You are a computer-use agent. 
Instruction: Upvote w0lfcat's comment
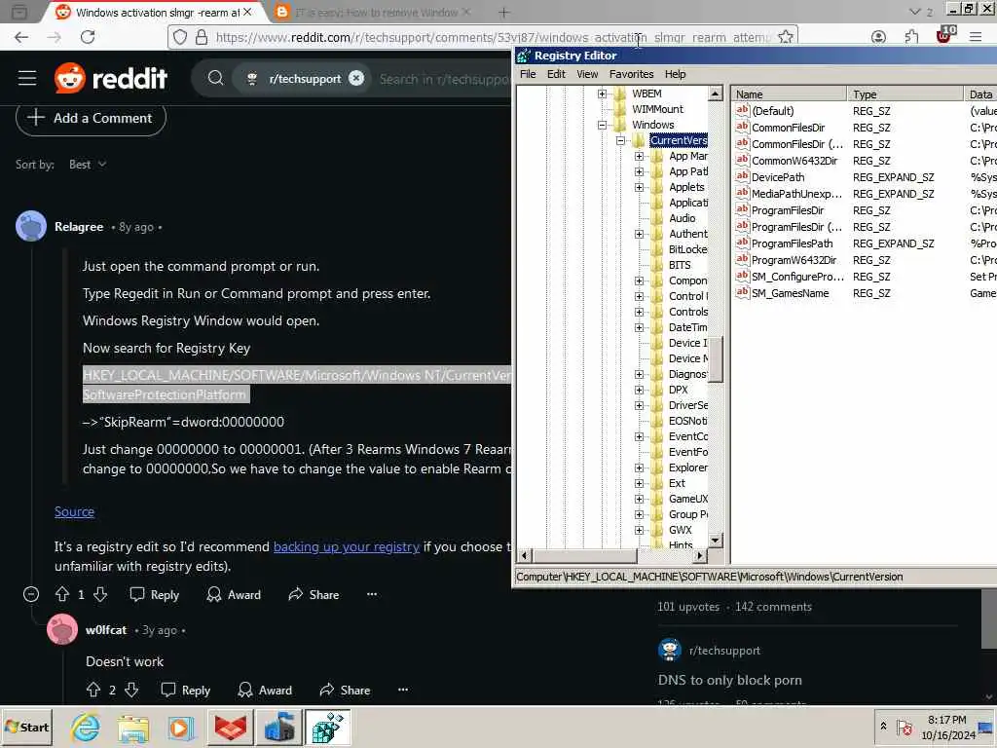tap(93, 690)
